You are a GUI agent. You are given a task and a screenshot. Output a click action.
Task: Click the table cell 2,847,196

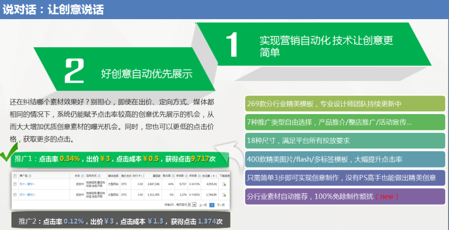[153, 184]
